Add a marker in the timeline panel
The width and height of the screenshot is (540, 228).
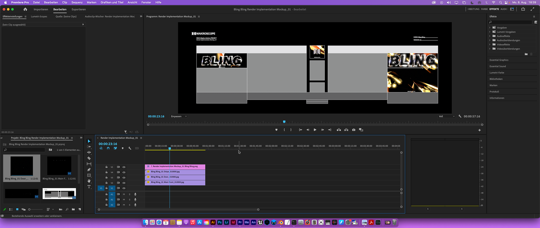tap(123, 148)
